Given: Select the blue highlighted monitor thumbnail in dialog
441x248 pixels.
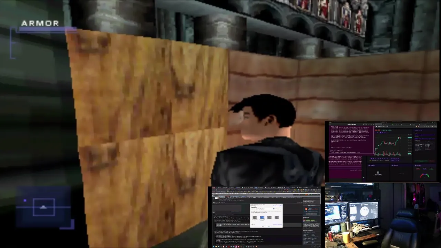Looking at the screenshot, I should pos(262,217).
